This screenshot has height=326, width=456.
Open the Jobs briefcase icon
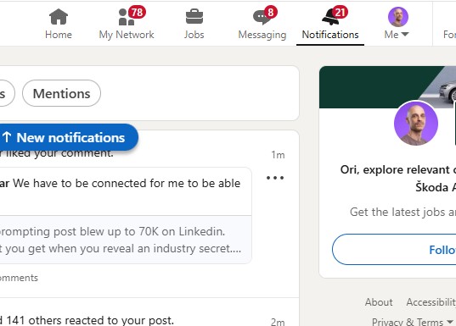click(x=194, y=17)
